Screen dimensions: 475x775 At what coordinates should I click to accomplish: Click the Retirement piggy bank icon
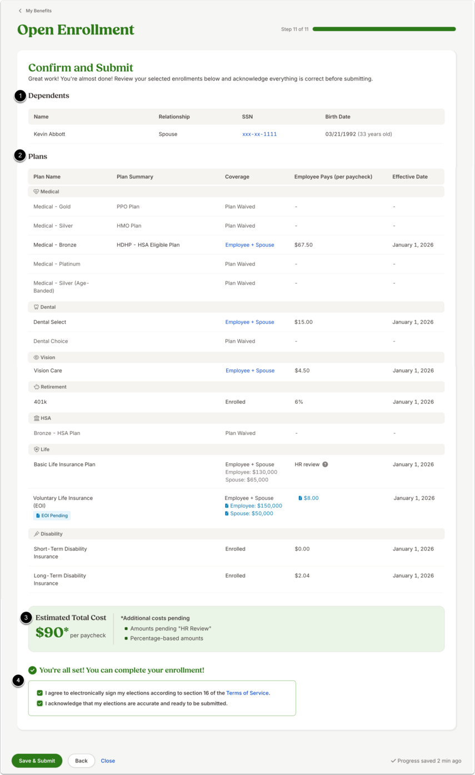pos(36,387)
